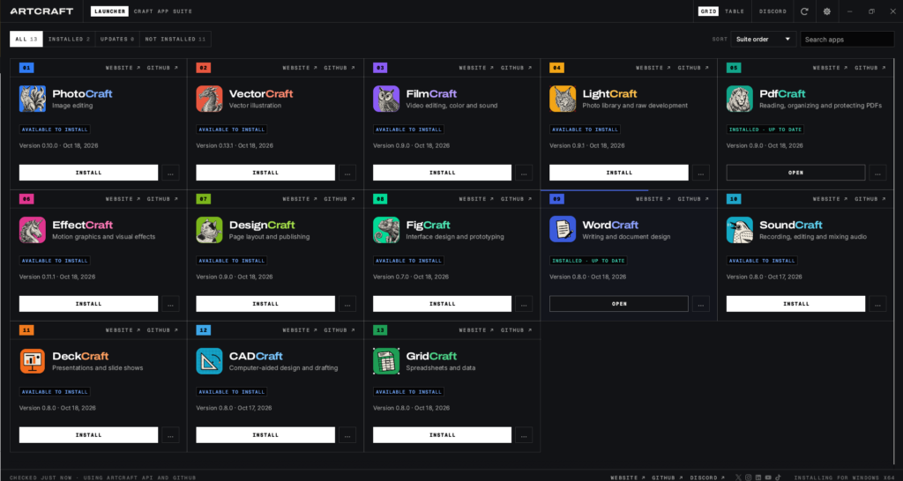Viewport: 903px width, 481px height.
Task: Click the FigCraft chameleon app icon
Action: [386, 230]
